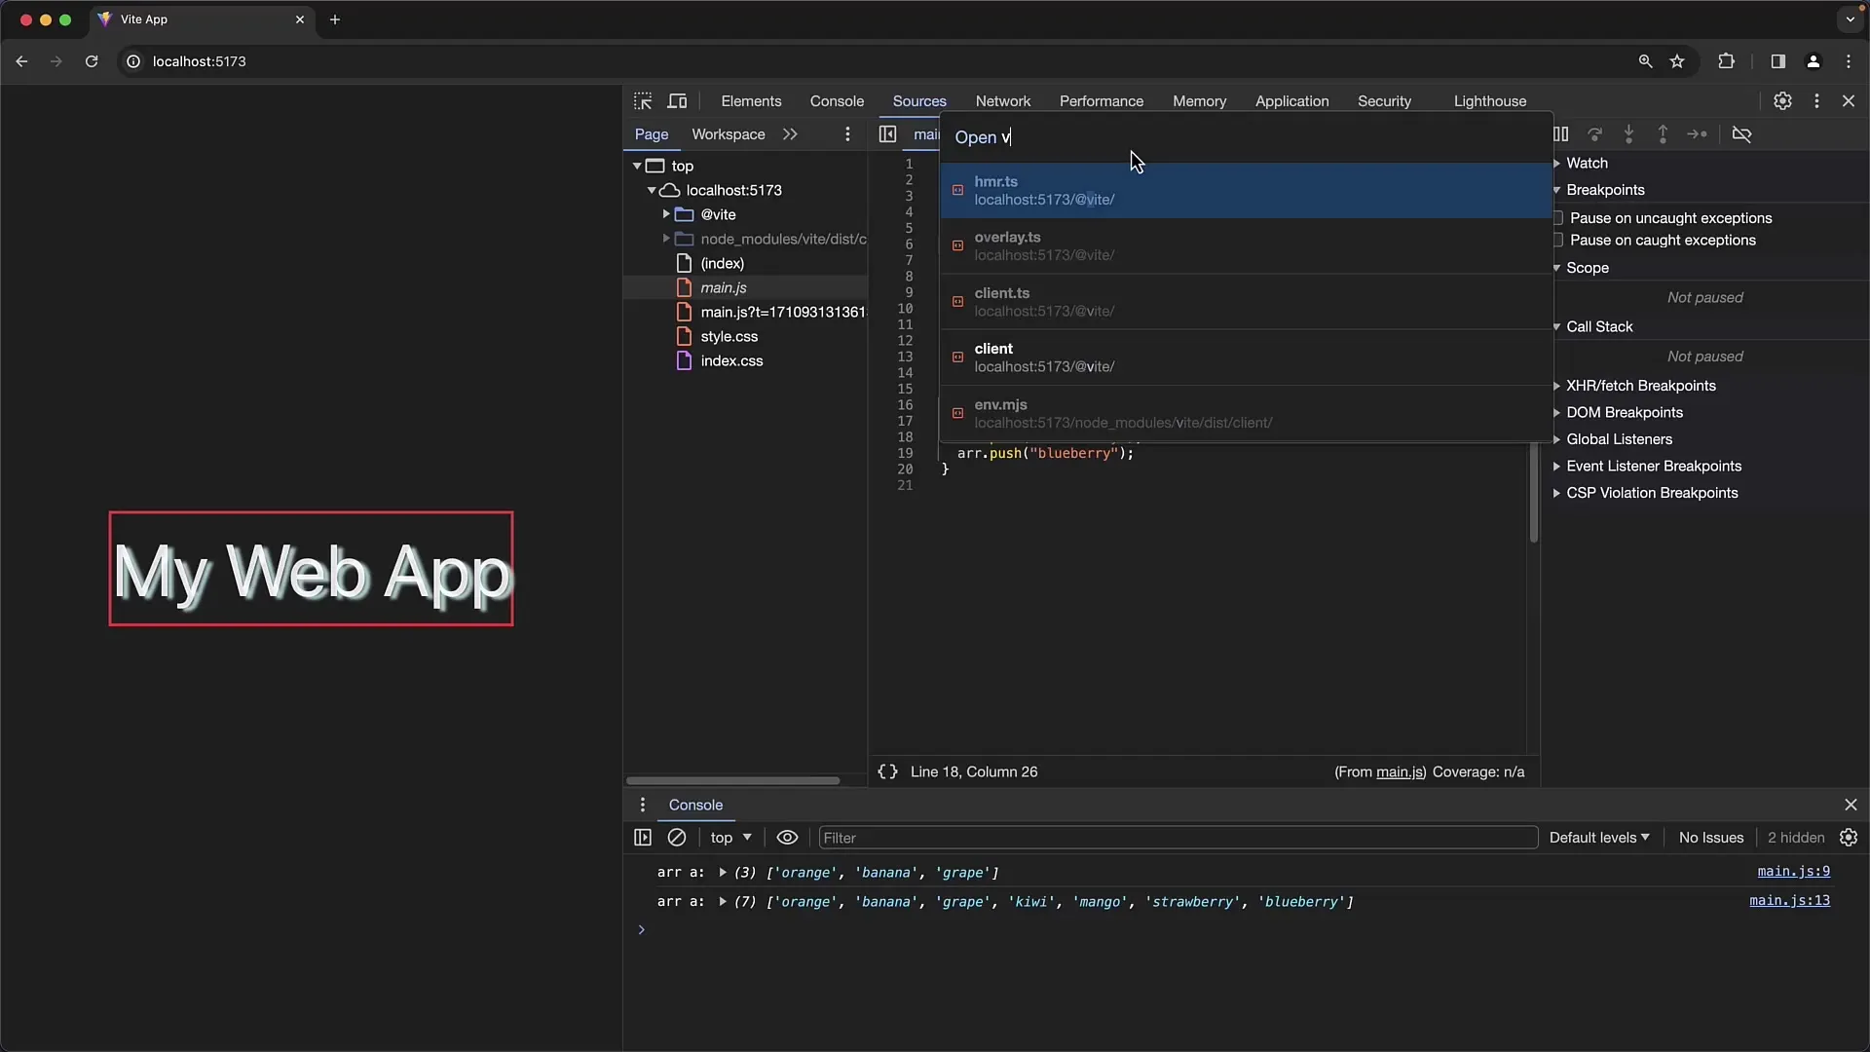The width and height of the screenshot is (1870, 1052).
Task: Enable Pause on uncaught exceptions
Action: (1559, 218)
